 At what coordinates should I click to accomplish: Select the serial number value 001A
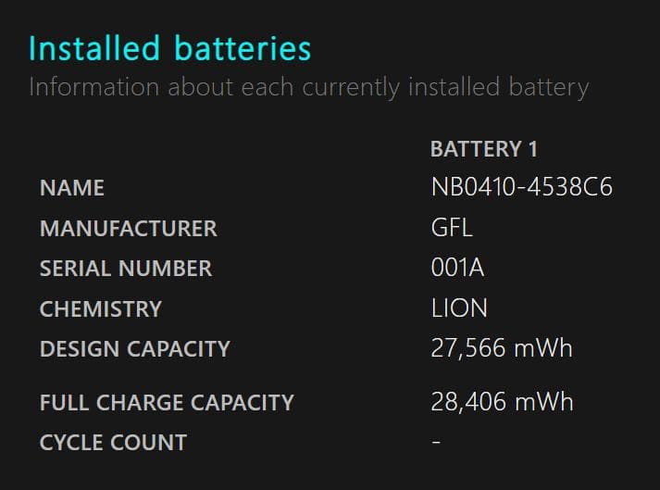click(x=457, y=269)
